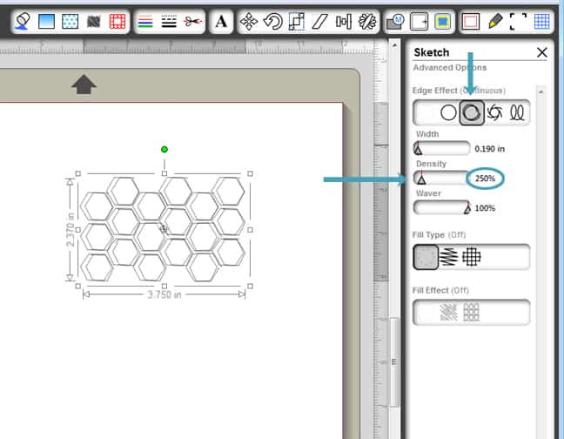Adjust the Waver slider handle
Image resolution: width=564 pixels, height=439 pixels.
467,208
